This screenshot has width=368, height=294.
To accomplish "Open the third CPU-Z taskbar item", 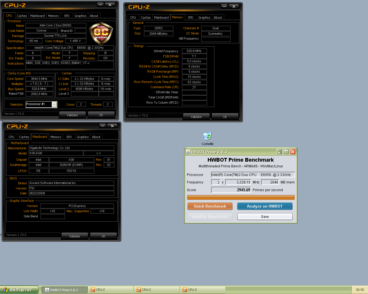I will [x=203, y=290].
